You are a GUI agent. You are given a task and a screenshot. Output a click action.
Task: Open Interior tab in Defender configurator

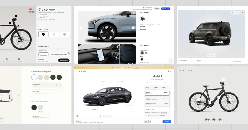point(208,8)
